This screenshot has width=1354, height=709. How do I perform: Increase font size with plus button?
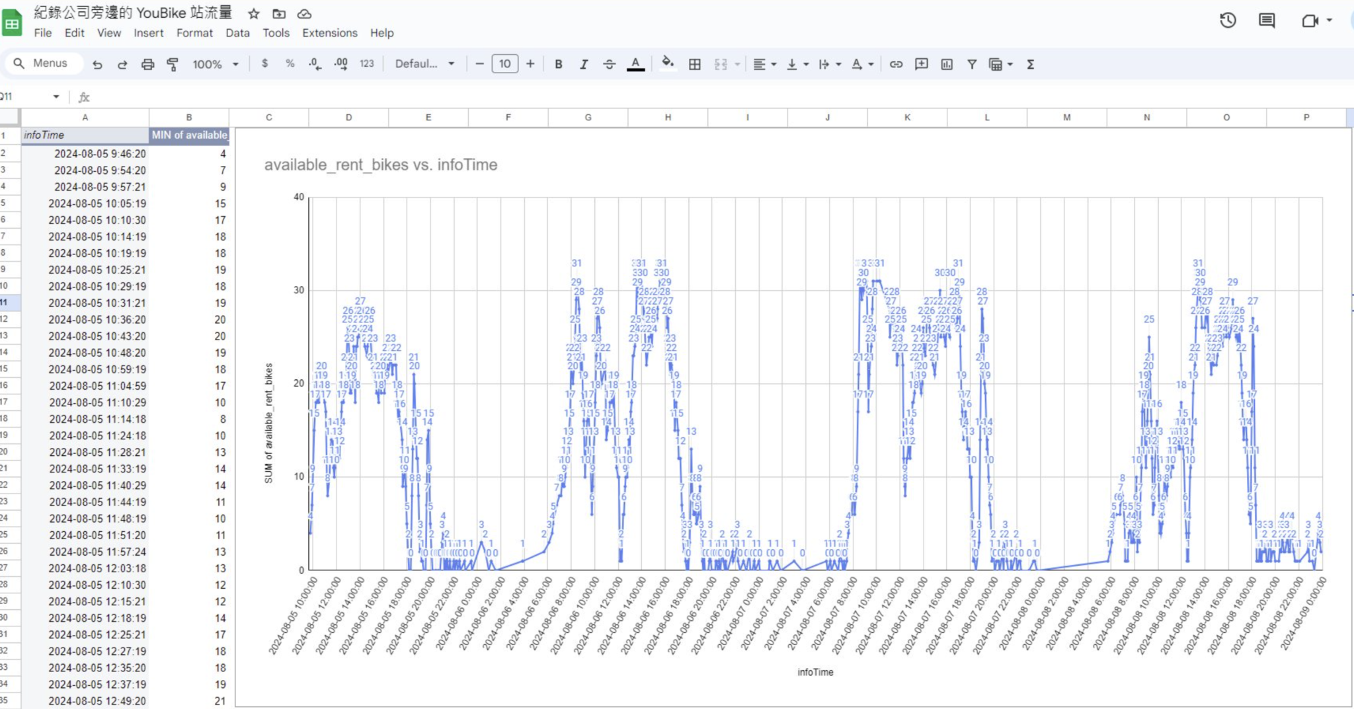[530, 63]
